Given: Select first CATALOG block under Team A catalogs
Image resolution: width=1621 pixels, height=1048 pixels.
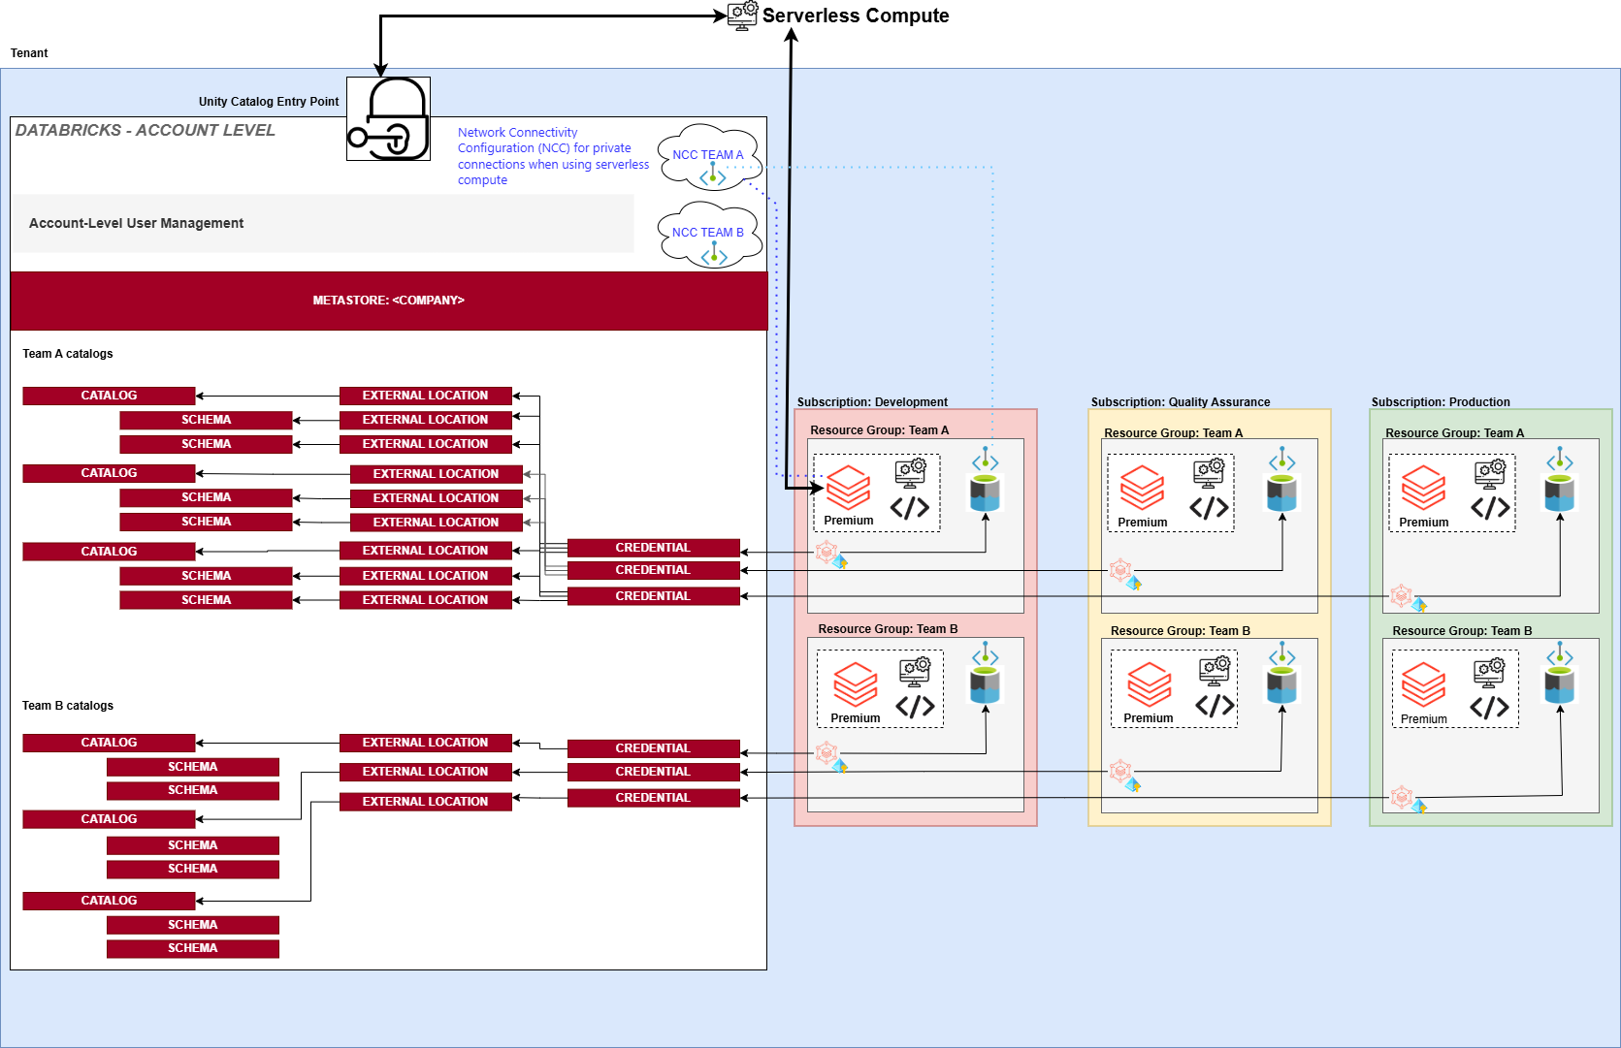Looking at the screenshot, I should pos(109,396).
